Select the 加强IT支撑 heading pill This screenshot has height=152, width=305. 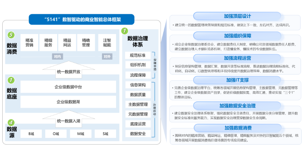coord(237,80)
